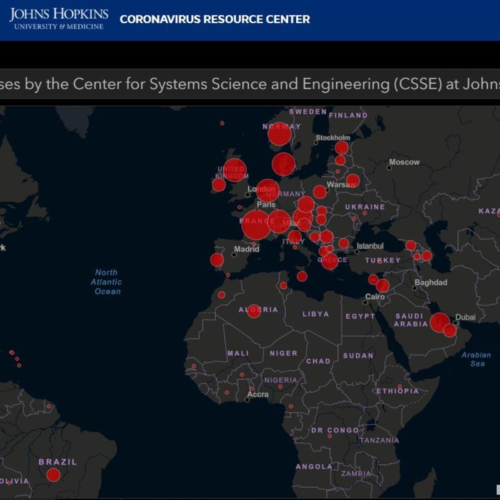
Task: Click the red circle east of Warsaw
Action: tap(352, 181)
